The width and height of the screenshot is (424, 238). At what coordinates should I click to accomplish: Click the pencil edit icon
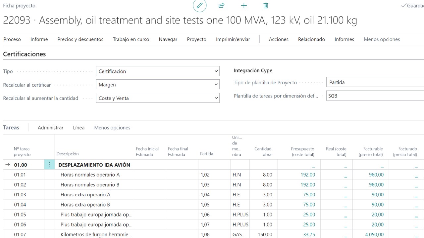point(200,6)
